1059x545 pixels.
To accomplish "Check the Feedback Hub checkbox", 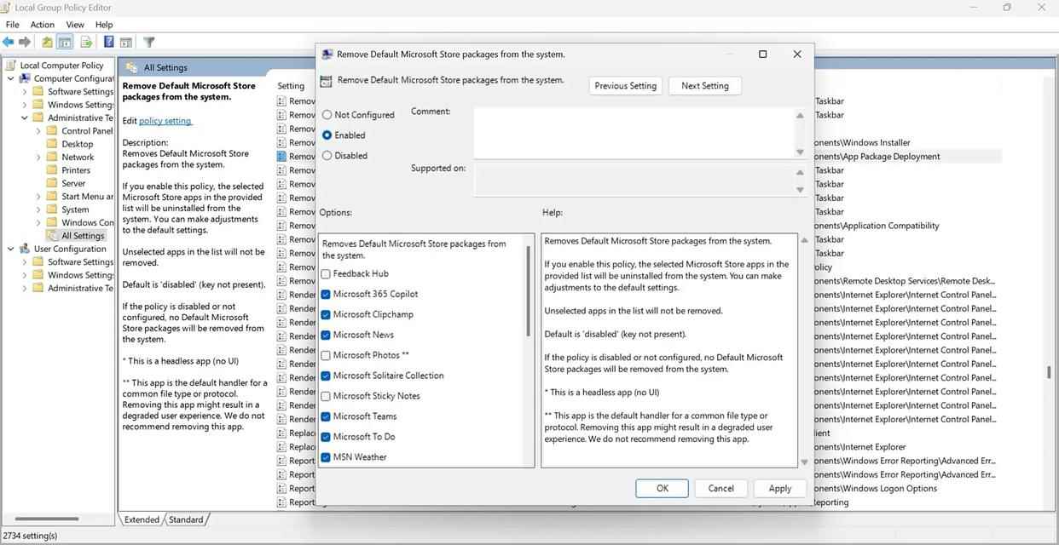I will [326, 273].
